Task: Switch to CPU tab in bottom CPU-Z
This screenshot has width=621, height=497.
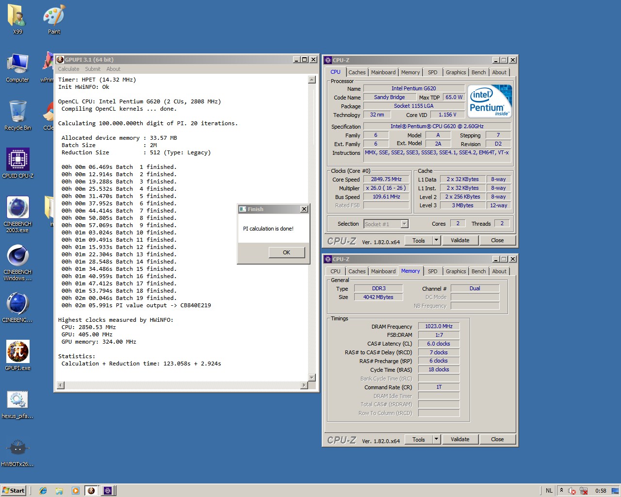Action: tap(335, 271)
